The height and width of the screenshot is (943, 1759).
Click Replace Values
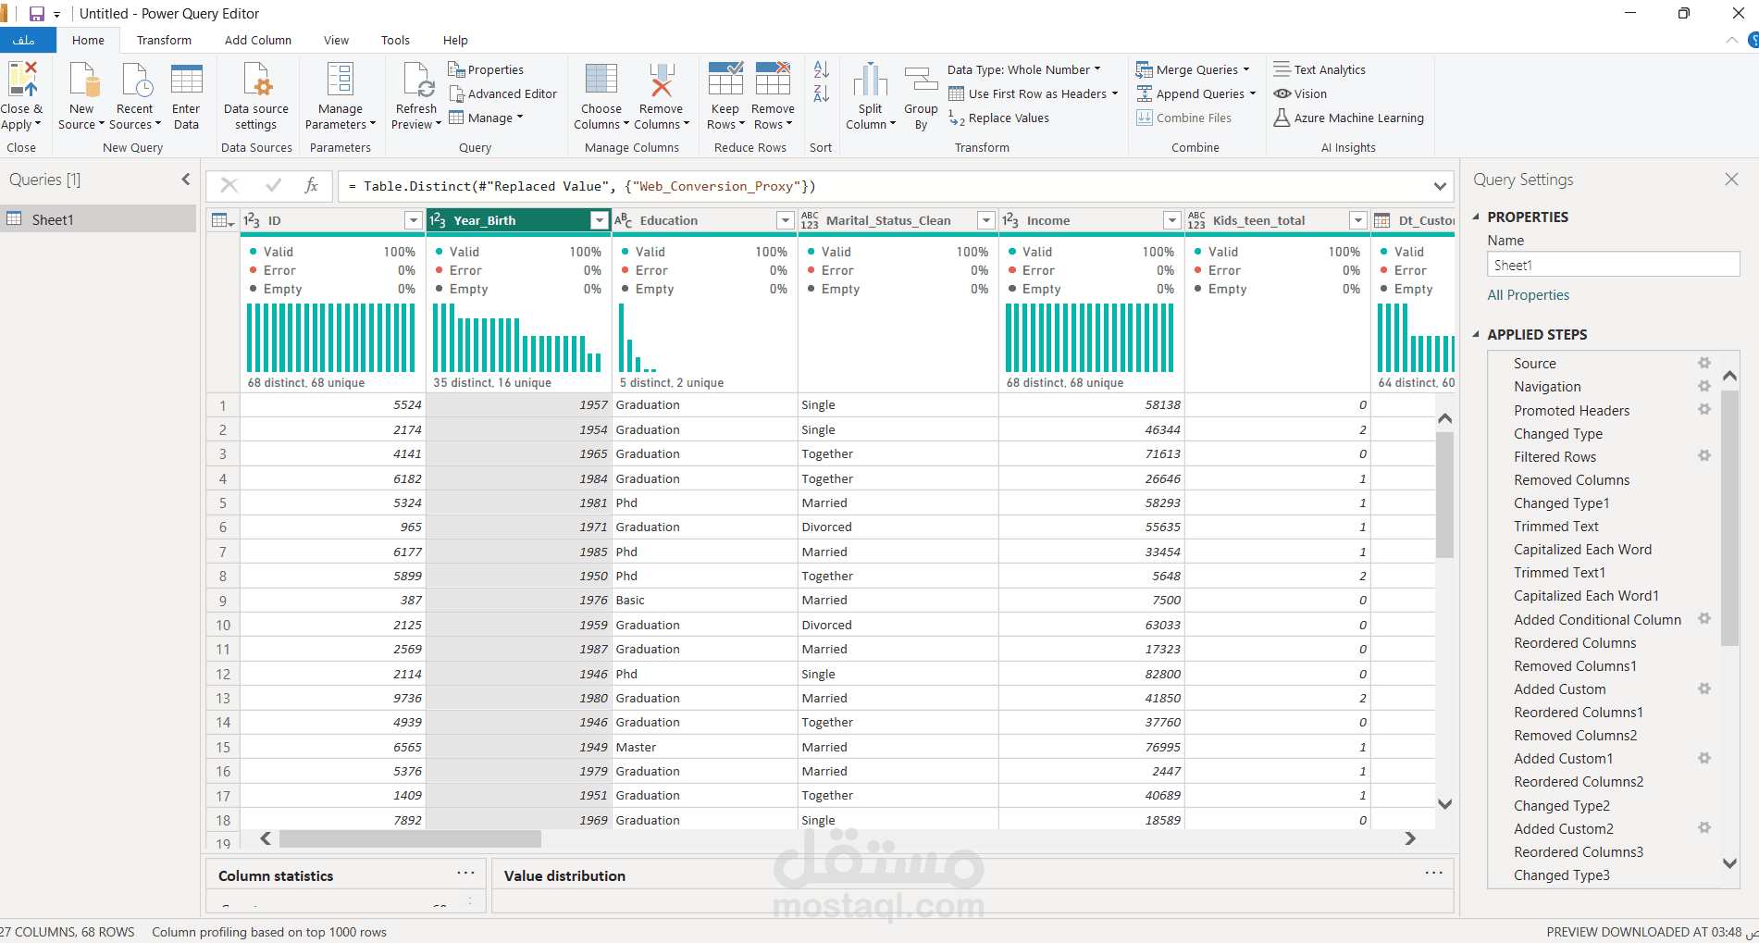click(x=999, y=118)
